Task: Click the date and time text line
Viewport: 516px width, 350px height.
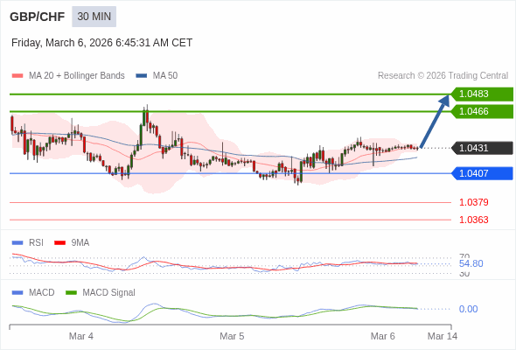Action: [101, 43]
